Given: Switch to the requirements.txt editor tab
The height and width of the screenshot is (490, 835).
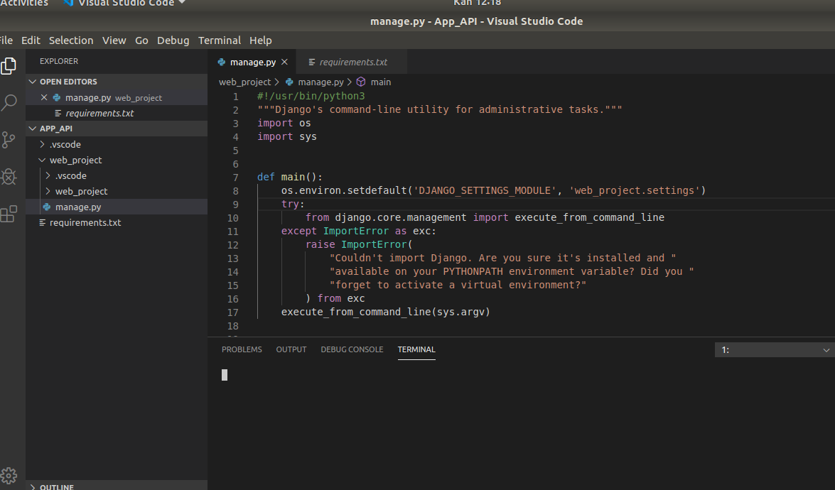Looking at the screenshot, I should point(350,62).
